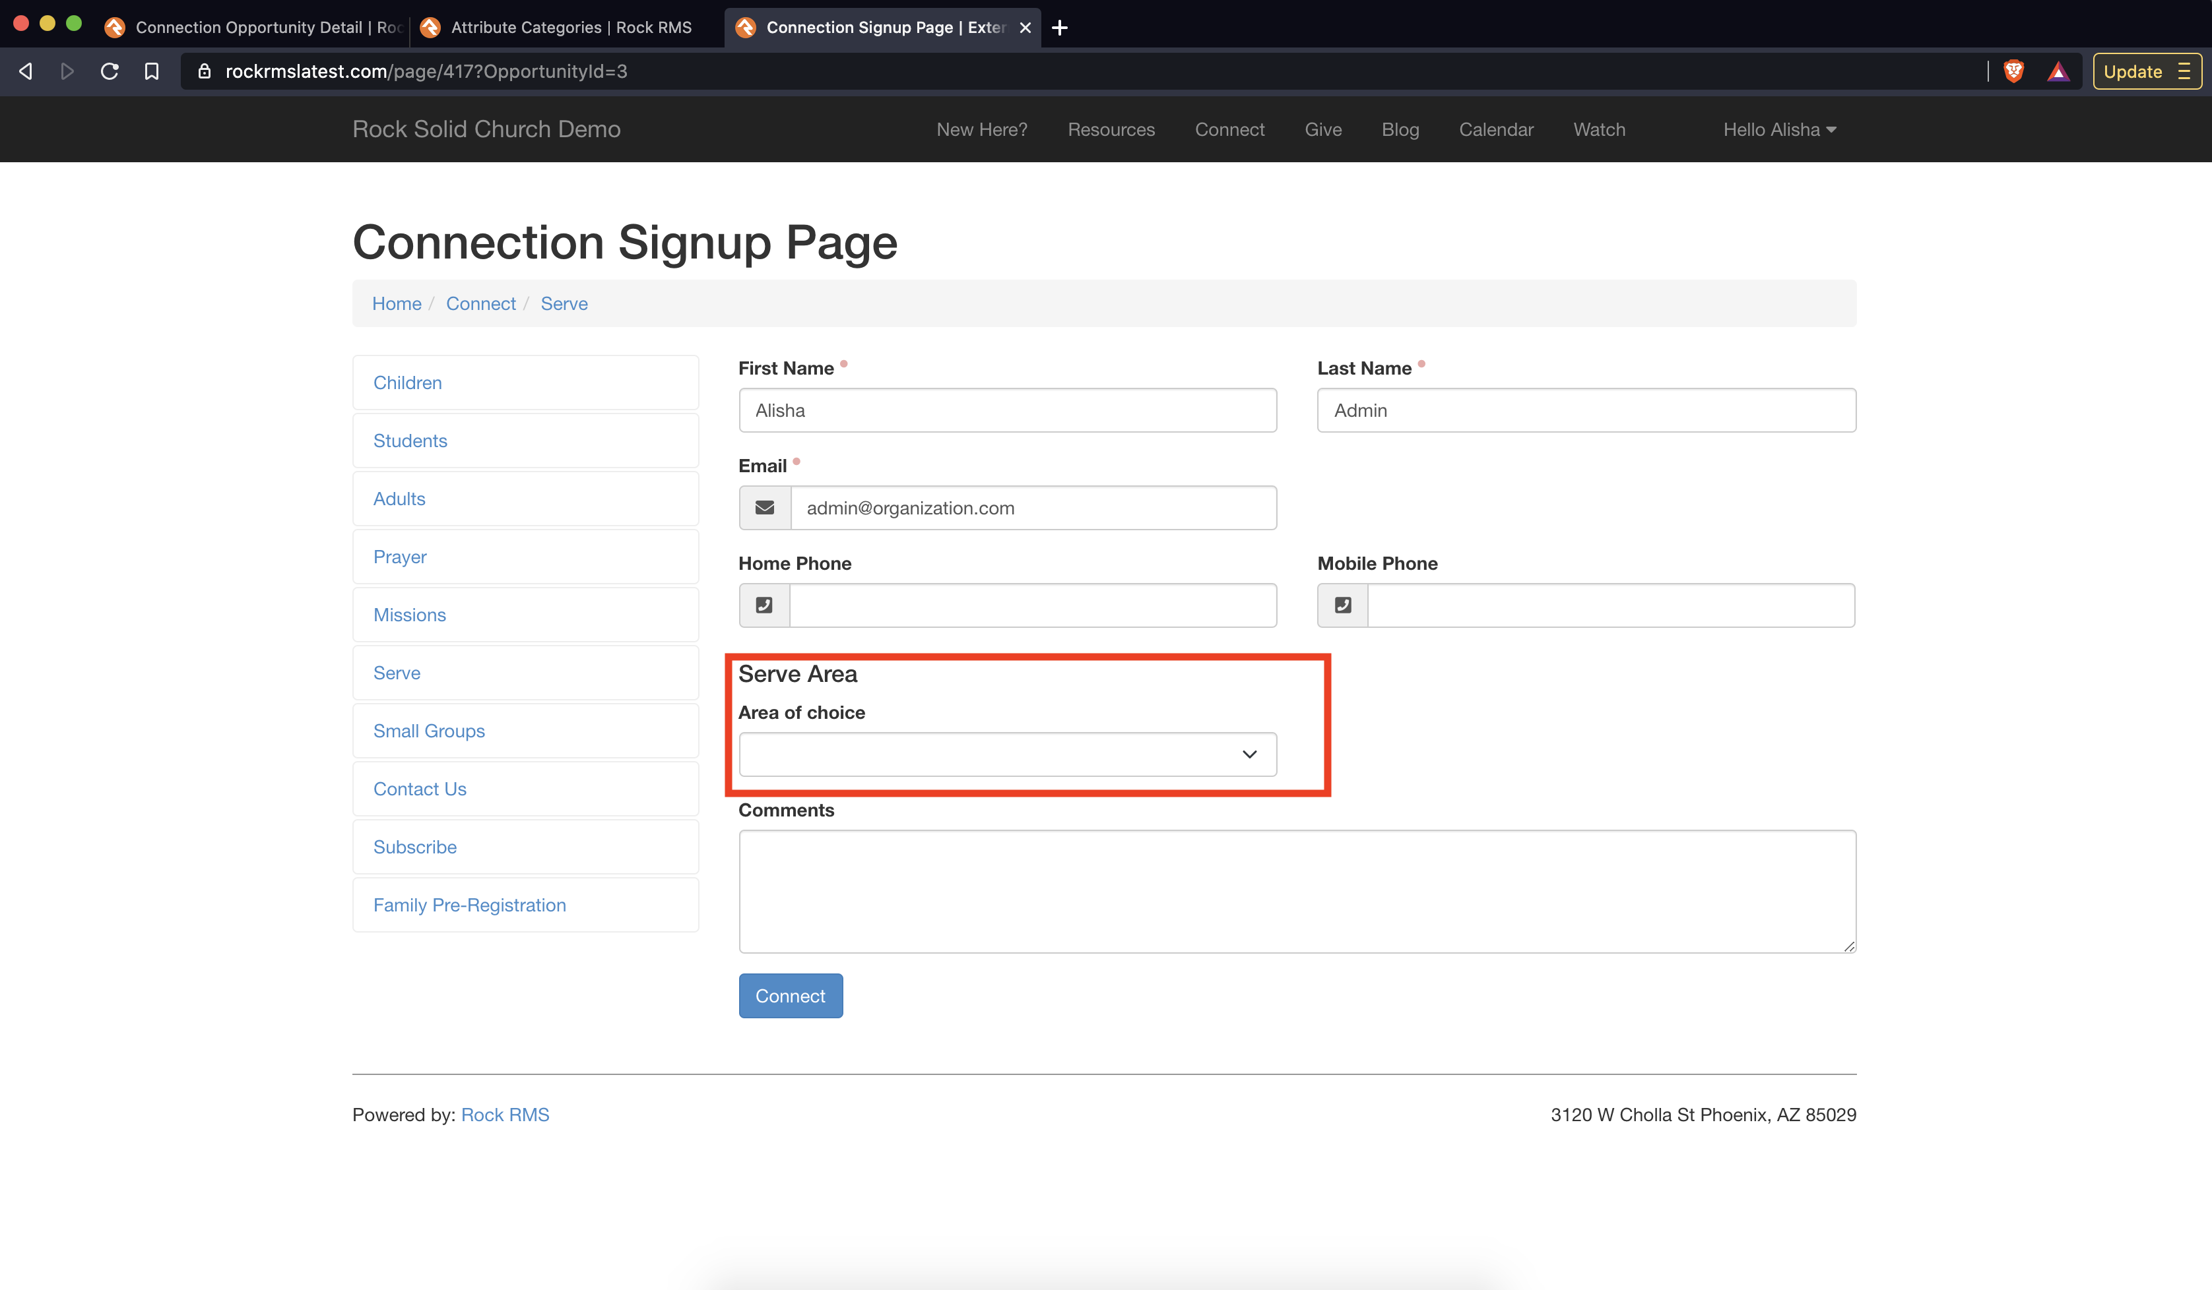Click the lock icon in address bar
Image resolution: width=2212 pixels, height=1290 pixels.
205,72
